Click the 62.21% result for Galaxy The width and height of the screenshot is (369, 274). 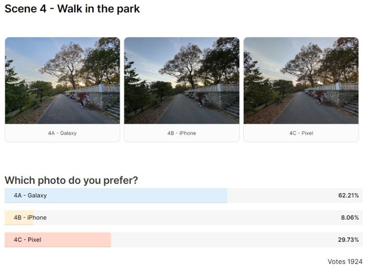pyautogui.click(x=348, y=196)
